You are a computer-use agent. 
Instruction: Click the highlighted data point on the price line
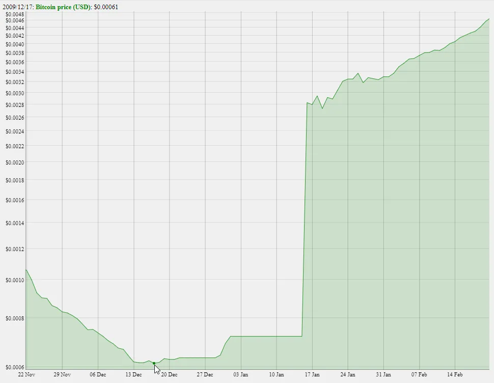click(154, 363)
